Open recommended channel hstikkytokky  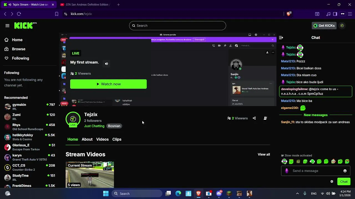click(30, 137)
